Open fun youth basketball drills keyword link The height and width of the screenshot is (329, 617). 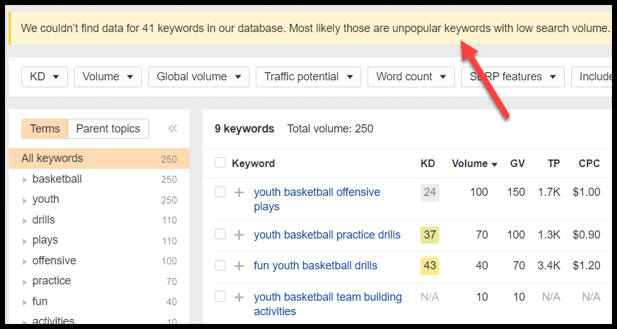[x=315, y=266]
